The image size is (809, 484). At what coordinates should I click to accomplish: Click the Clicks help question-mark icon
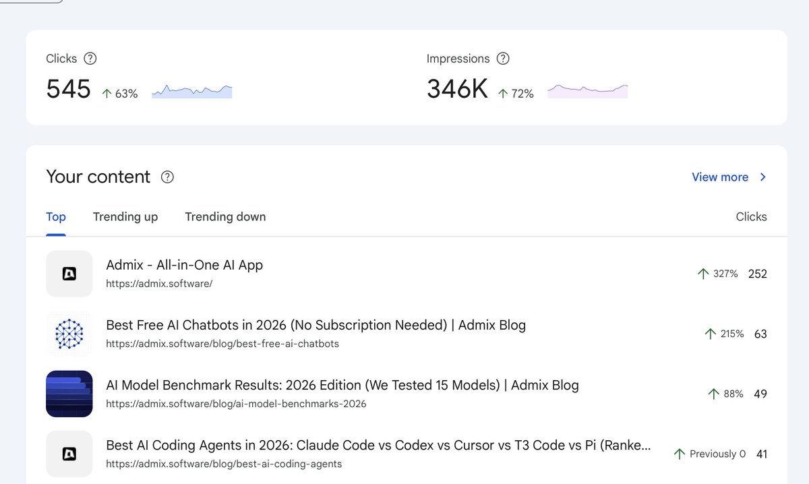[x=90, y=59]
